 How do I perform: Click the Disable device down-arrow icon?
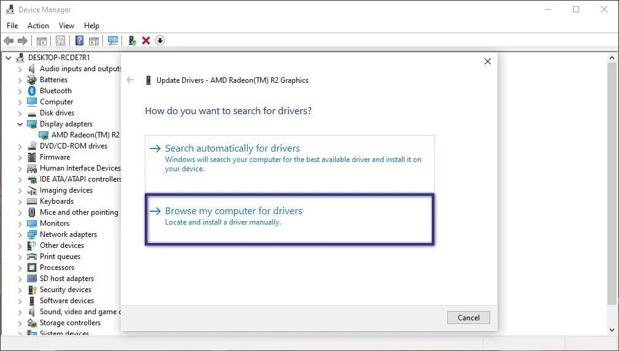pos(160,40)
